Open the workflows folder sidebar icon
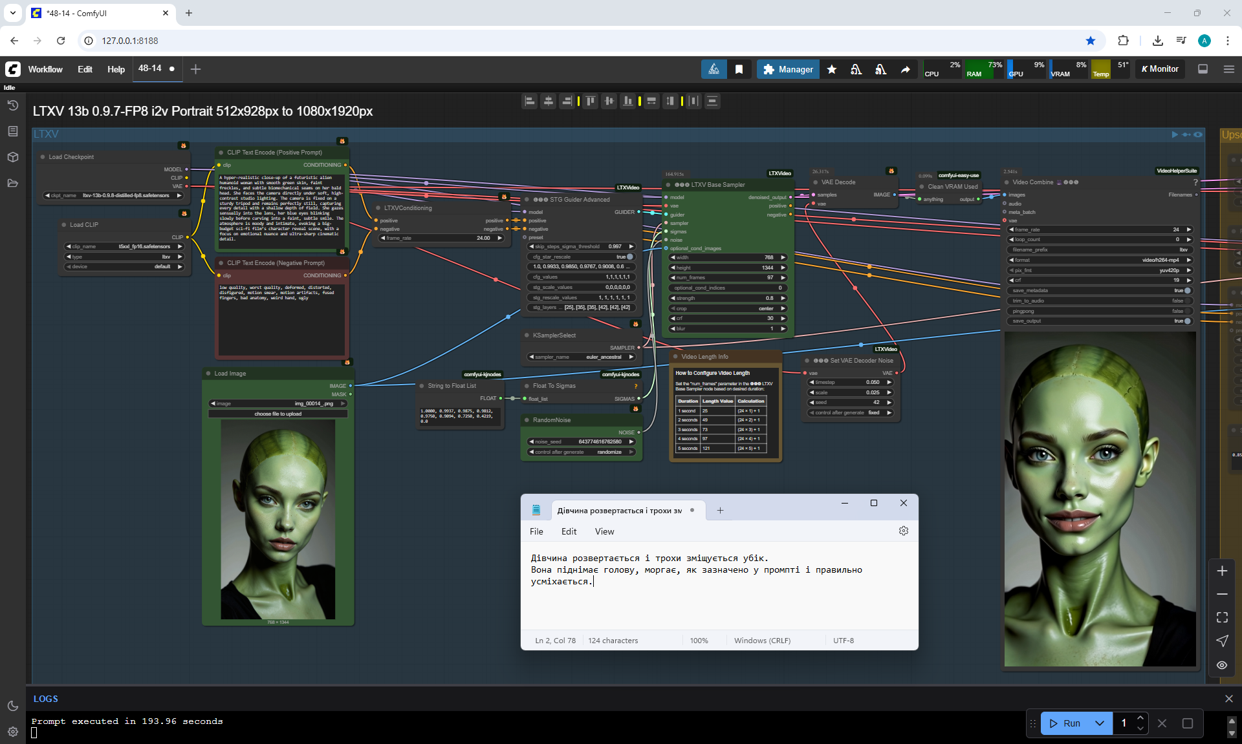1242x744 pixels. pos(13,183)
